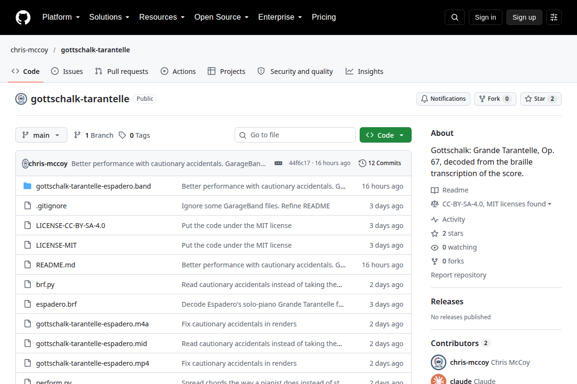Click chris-mccoy avatar beside repository title
The width and height of the screenshot is (577, 384).
point(21,99)
